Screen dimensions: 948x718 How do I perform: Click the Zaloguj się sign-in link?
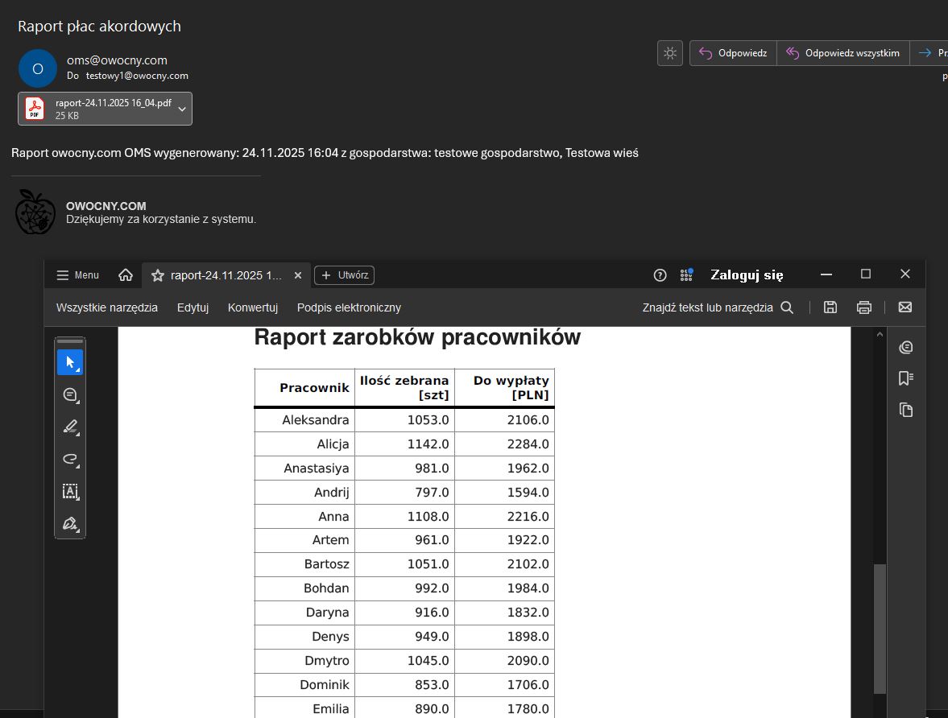click(x=747, y=275)
